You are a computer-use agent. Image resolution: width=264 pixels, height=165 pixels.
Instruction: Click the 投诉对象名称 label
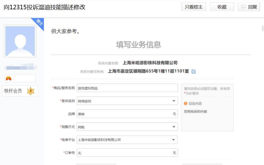[109, 63]
